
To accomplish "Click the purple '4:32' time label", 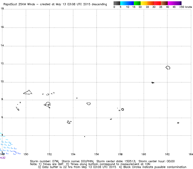I will pos(3,158).
